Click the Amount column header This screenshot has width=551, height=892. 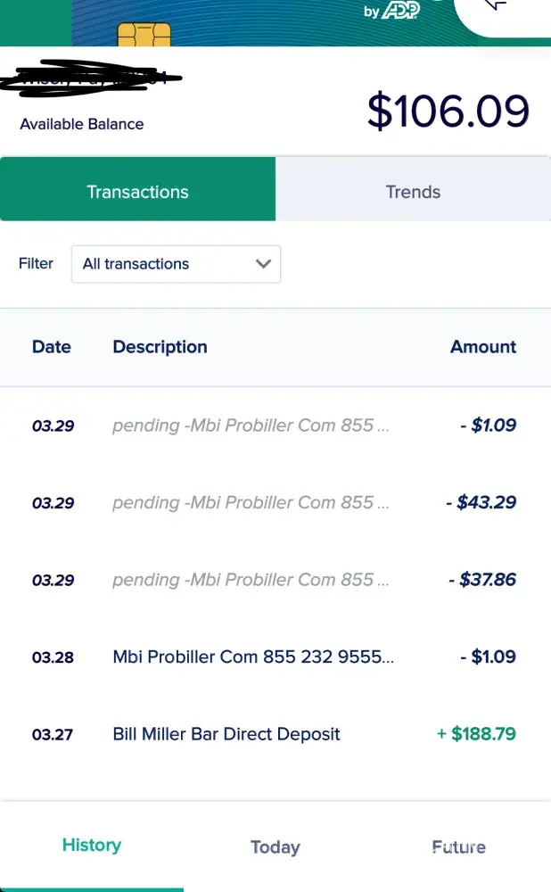coord(483,347)
